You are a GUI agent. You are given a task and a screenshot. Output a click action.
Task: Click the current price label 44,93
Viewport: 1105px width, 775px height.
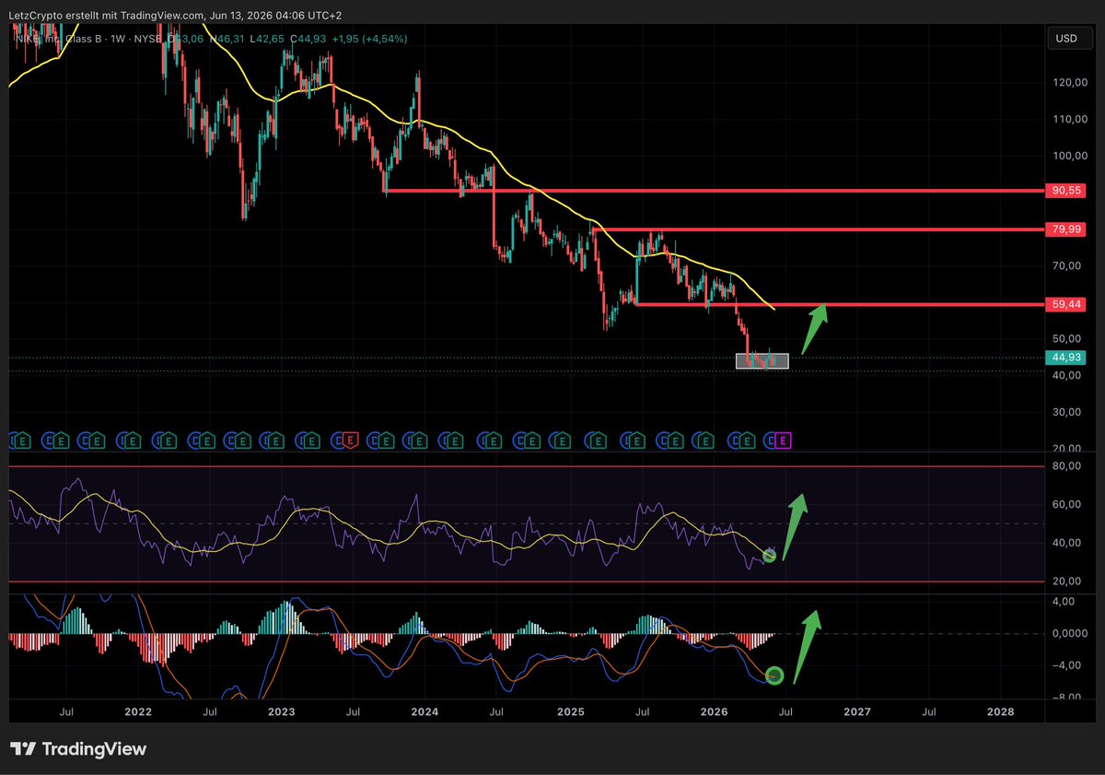click(x=1067, y=358)
